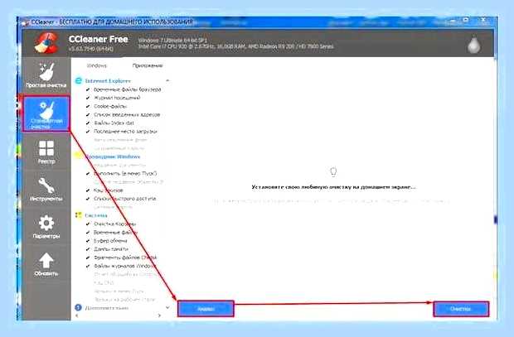
Task: Select the Дополнительно group heading
Action: pos(107,308)
